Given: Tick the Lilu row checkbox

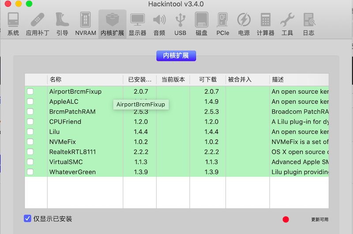Looking at the screenshot, I should (30, 132).
